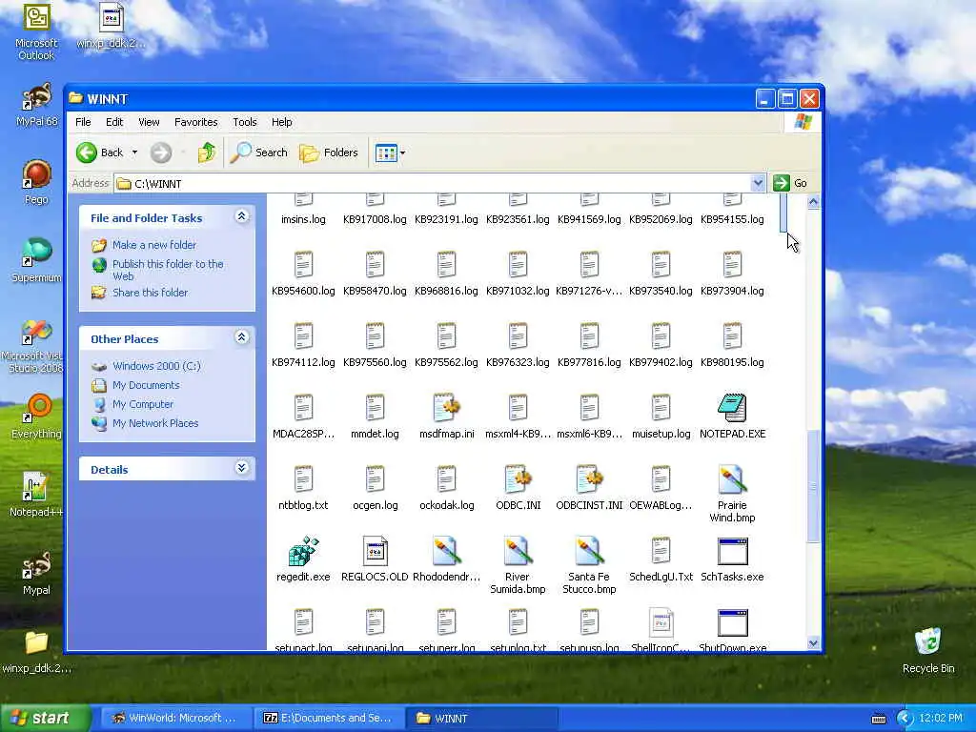Open the Search pane
The image size is (976, 732).
[x=259, y=152]
